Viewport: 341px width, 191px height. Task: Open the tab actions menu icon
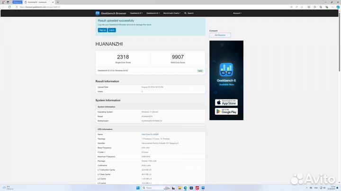[8, 2]
